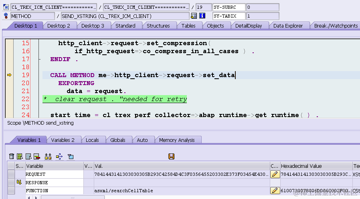The image size is (360, 199).
Task: Select the Variables 1 tab
Action: coord(29,140)
